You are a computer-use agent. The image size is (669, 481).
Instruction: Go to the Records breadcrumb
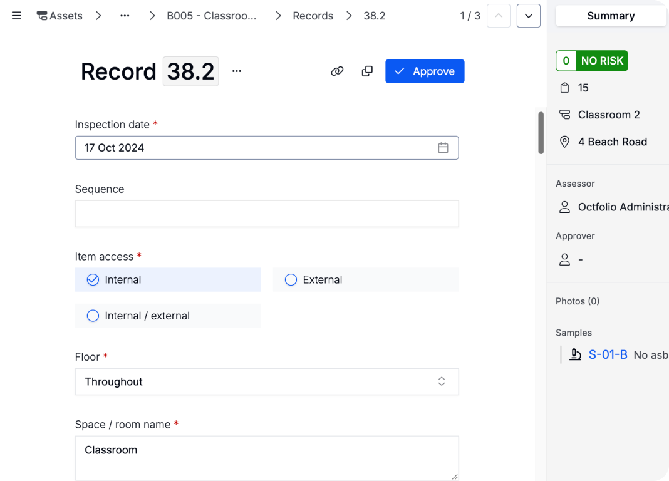point(313,16)
